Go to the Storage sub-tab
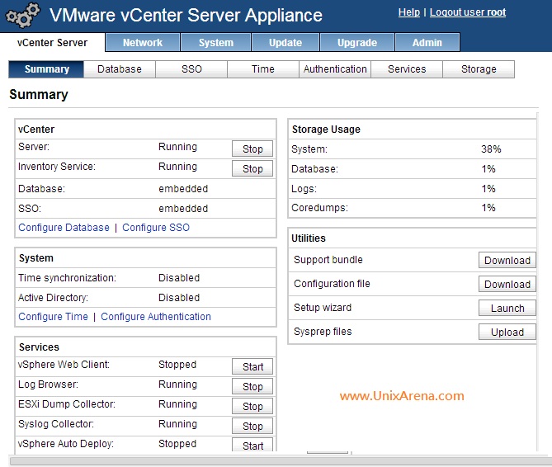This screenshot has height=467, width=552. tap(479, 69)
